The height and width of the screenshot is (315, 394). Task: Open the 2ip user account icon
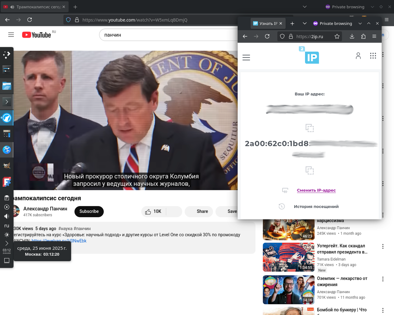point(358,56)
